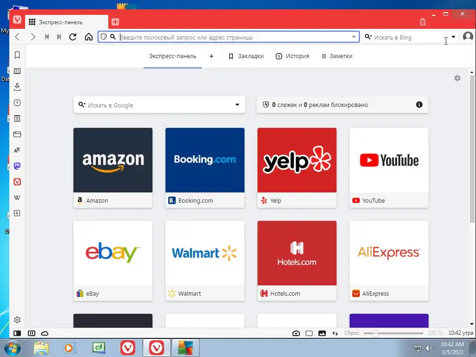The image size is (476, 357).
Task: Open the file explorer in the taskbar
Action: click(x=41, y=348)
